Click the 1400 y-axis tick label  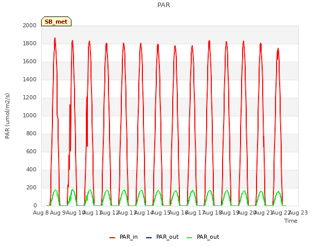(x=30, y=79)
